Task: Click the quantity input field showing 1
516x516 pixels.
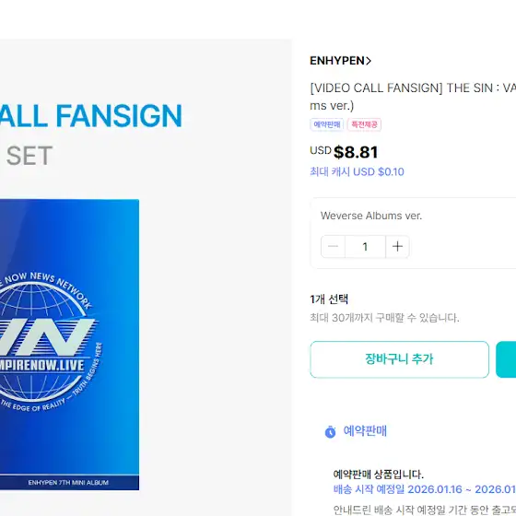Action: [365, 247]
